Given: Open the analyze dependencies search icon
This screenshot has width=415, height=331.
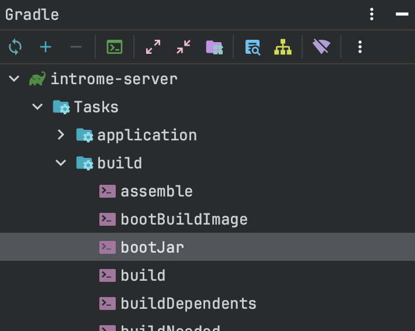Looking at the screenshot, I should (x=253, y=47).
